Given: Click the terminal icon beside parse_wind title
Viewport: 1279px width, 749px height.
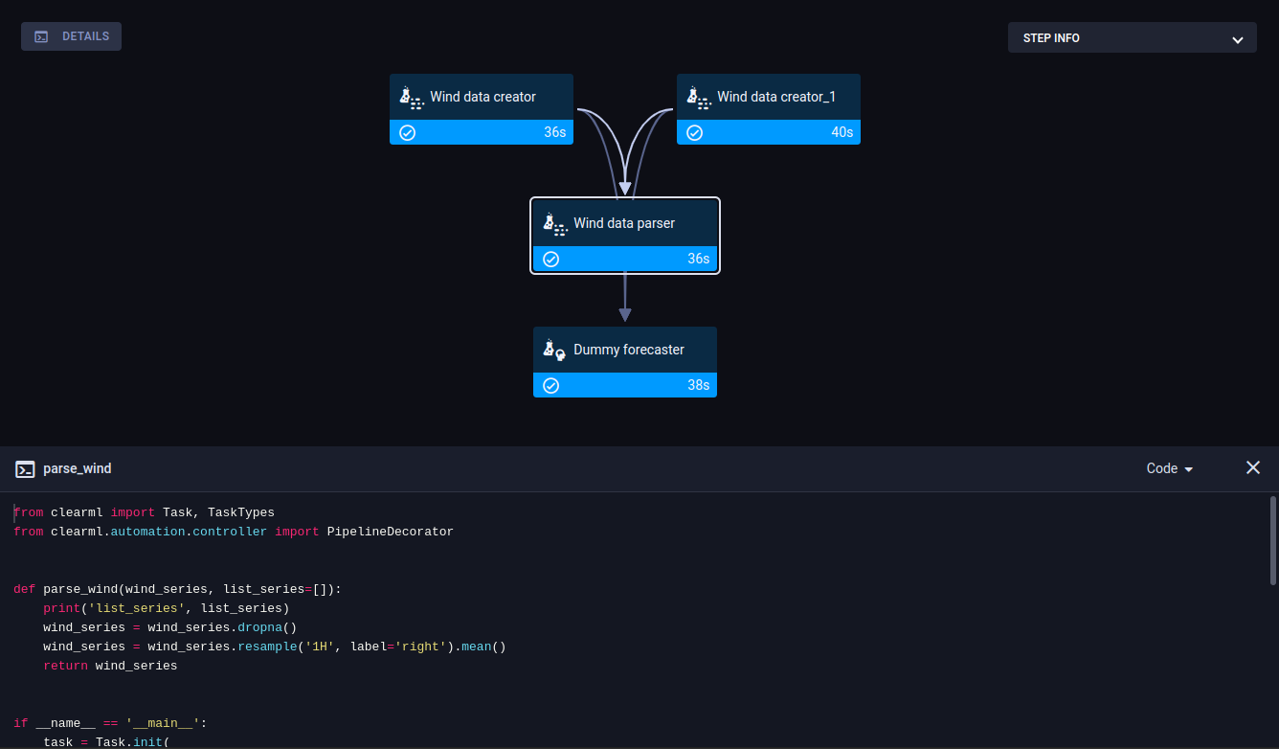Looking at the screenshot, I should coord(25,468).
